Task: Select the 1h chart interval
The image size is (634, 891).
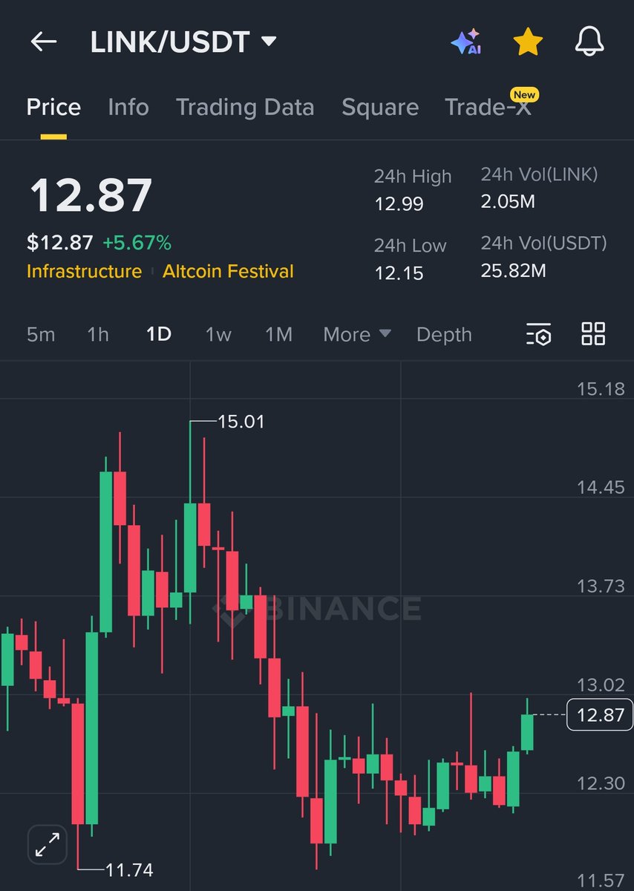Action: point(98,334)
